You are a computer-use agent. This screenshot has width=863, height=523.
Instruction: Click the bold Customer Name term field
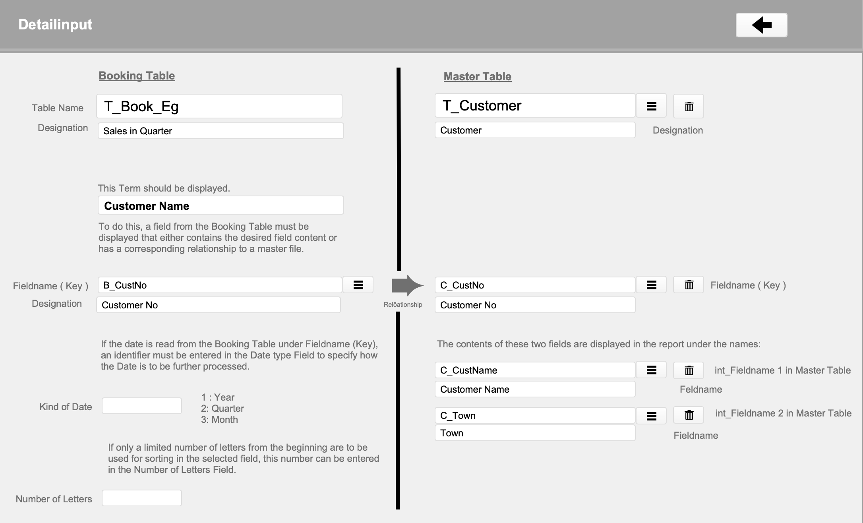(221, 205)
